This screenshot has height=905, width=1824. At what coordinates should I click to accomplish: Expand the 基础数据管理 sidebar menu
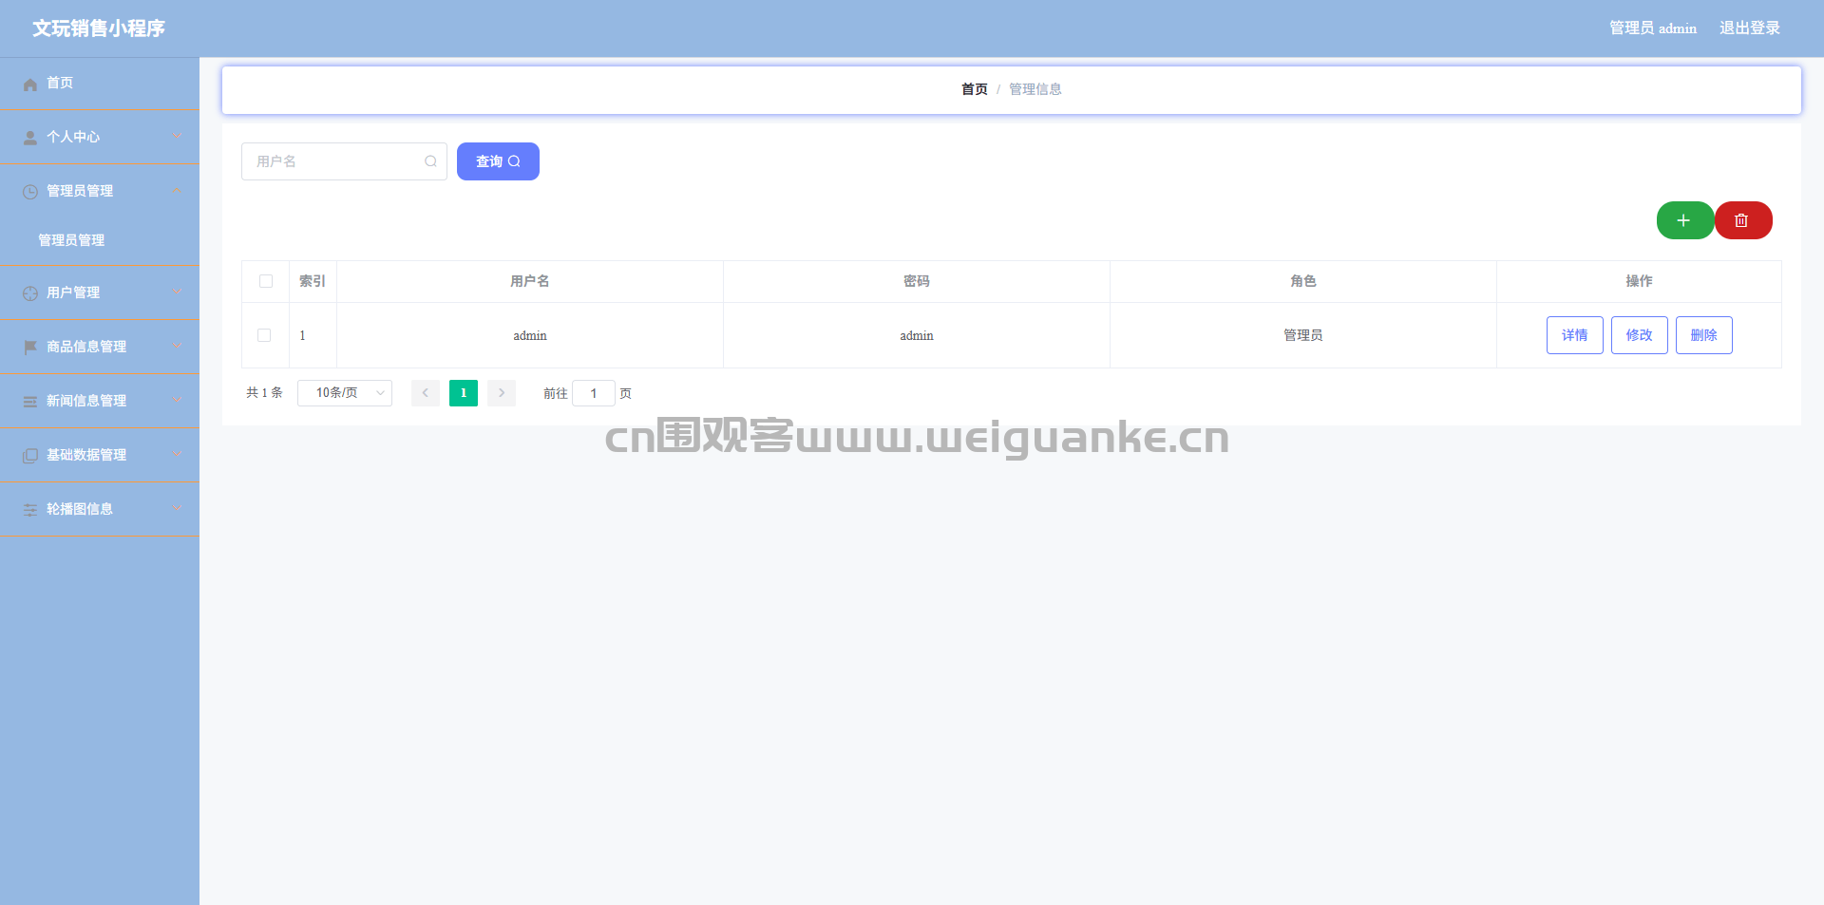pos(100,455)
